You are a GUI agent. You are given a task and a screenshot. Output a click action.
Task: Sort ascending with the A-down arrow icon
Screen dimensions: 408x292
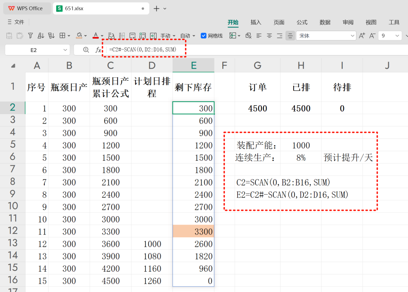[x=41, y=36]
